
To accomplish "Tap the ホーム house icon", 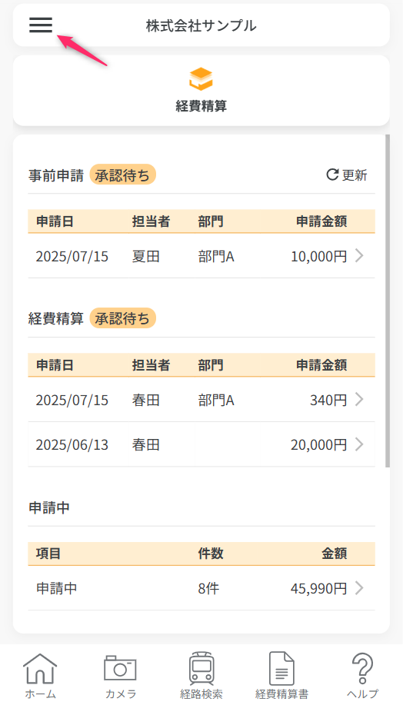I will 40,670.
